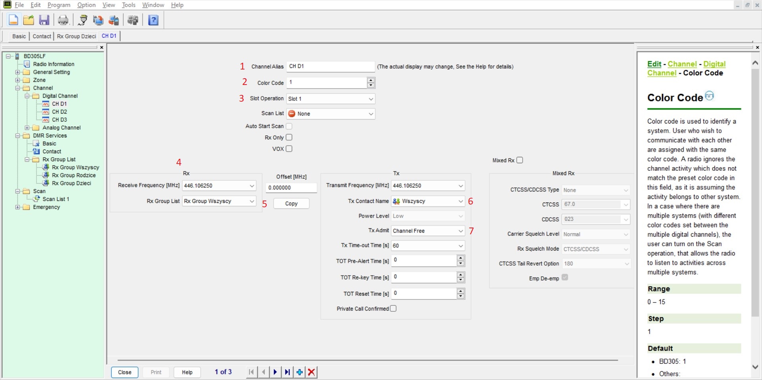Check Private Call Confirmed box

click(x=393, y=309)
